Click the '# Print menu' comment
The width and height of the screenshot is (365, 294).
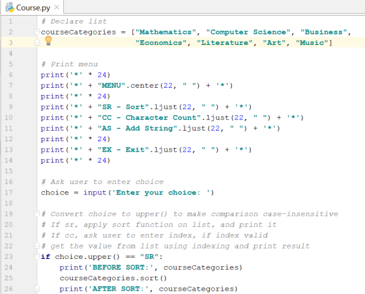(x=69, y=64)
